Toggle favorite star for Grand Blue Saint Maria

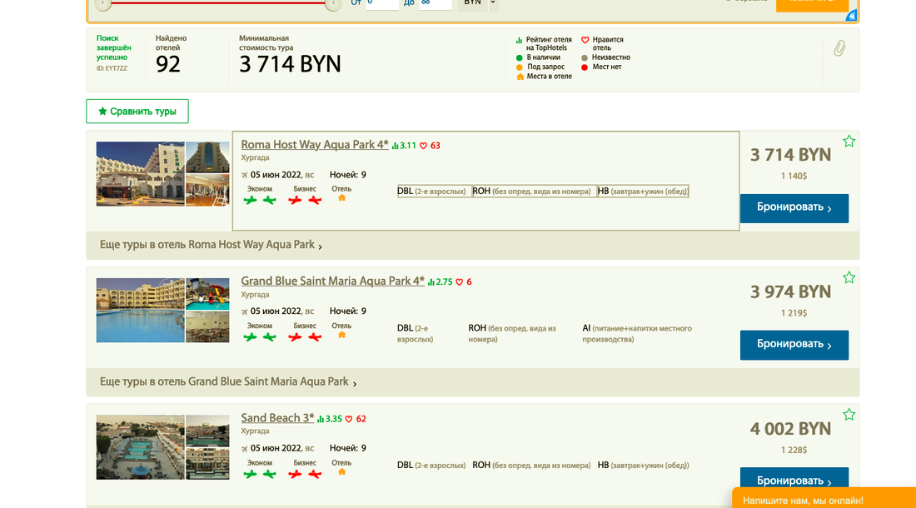[x=849, y=278]
